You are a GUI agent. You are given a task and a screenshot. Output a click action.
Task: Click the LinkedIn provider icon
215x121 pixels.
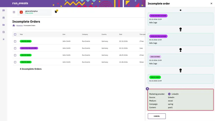(169, 94)
